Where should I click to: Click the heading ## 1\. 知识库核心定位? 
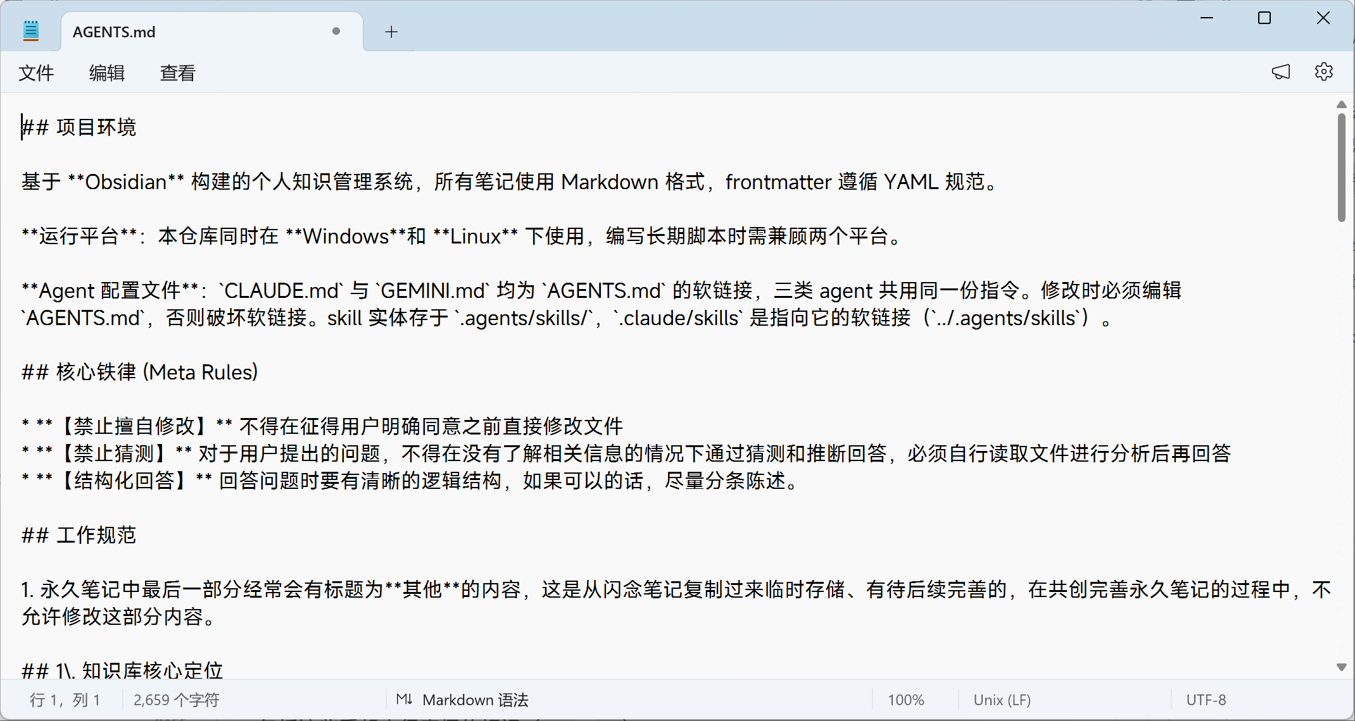(x=122, y=670)
